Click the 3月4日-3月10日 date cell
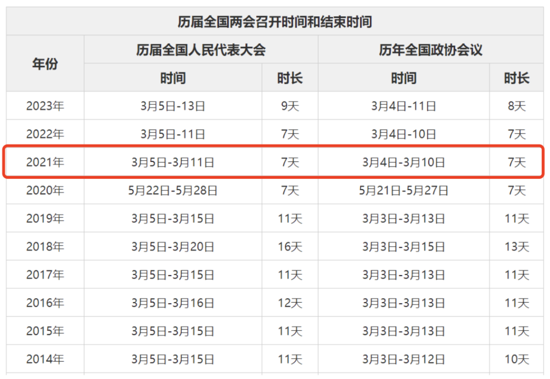Viewport: 550px width, 379px height. point(404,162)
